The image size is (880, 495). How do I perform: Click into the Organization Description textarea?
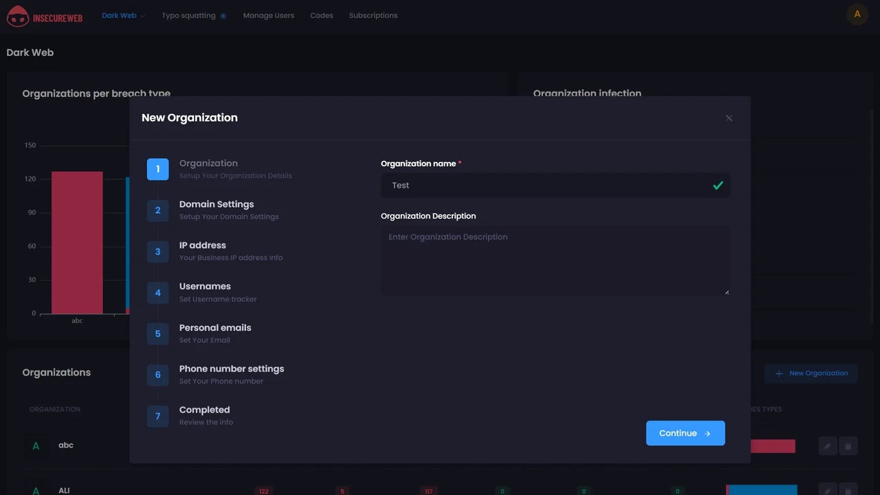tap(555, 261)
